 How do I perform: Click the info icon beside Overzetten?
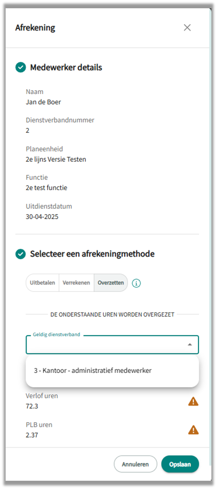pyautogui.click(x=136, y=283)
